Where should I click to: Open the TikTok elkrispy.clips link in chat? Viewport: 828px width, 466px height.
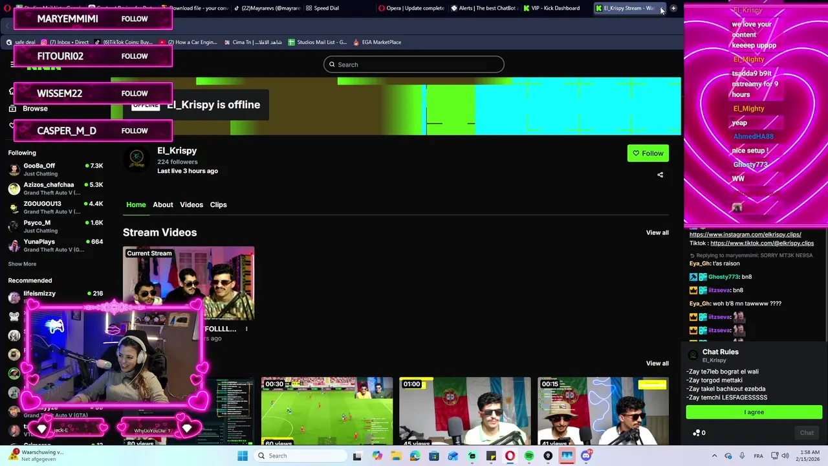[762, 243]
